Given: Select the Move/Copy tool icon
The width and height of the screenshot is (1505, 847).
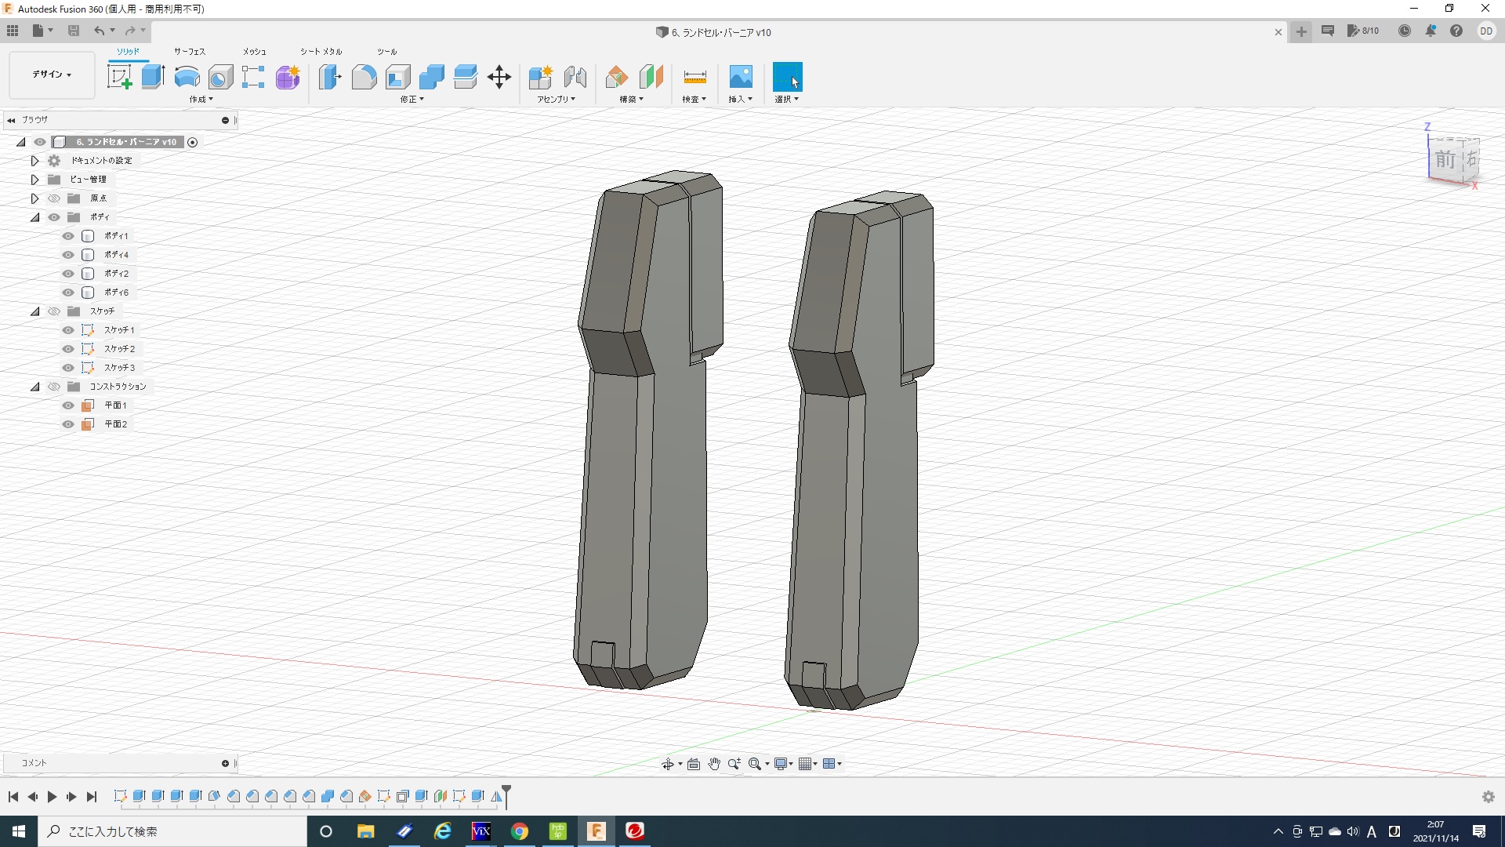Looking at the screenshot, I should [x=499, y=77].
